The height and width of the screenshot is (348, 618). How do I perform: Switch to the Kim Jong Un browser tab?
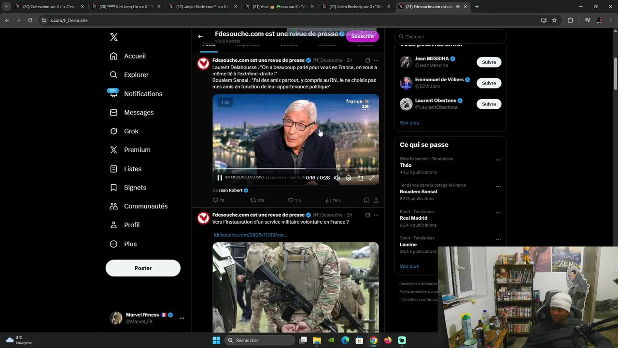[x=126, y=7]
